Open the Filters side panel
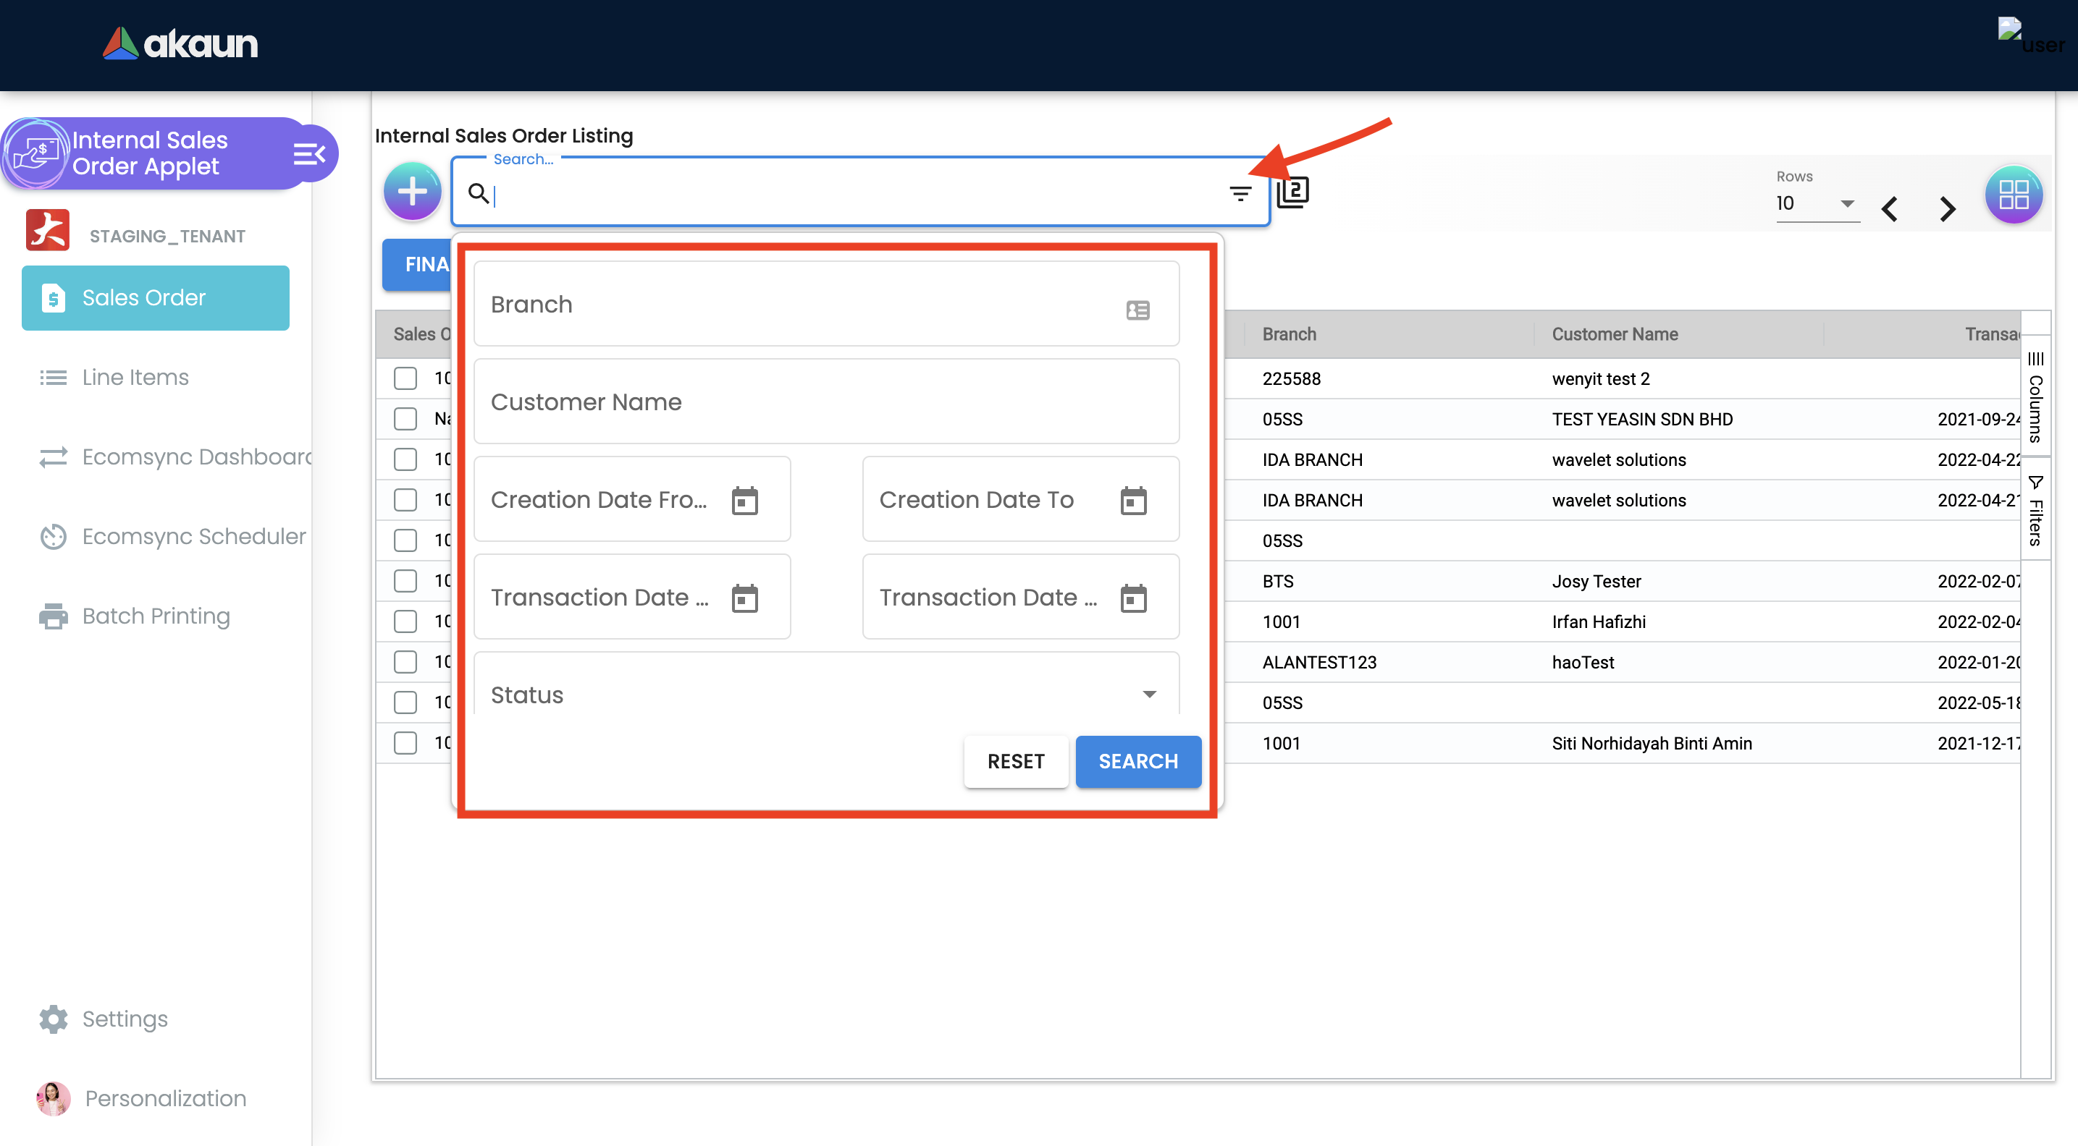 [x=2035, y=511]
